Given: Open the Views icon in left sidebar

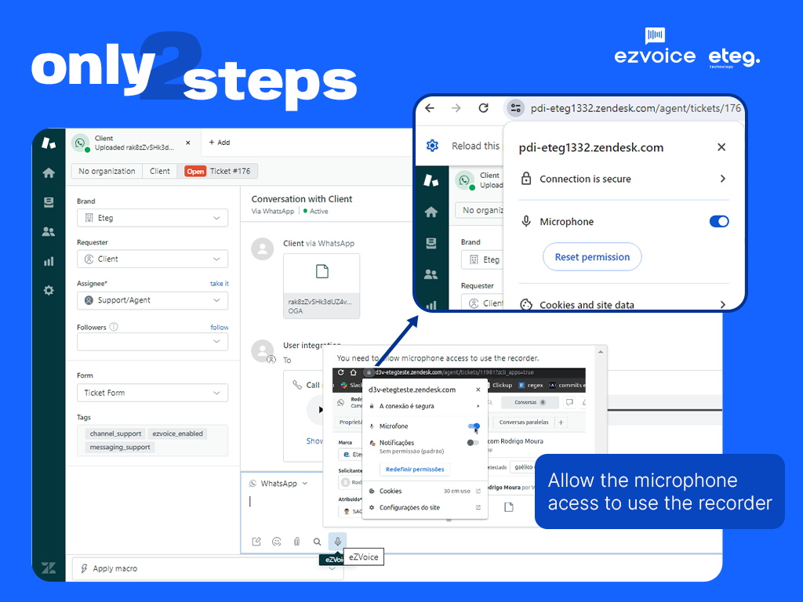Looking at the screenshot, I should coord(49,202).
